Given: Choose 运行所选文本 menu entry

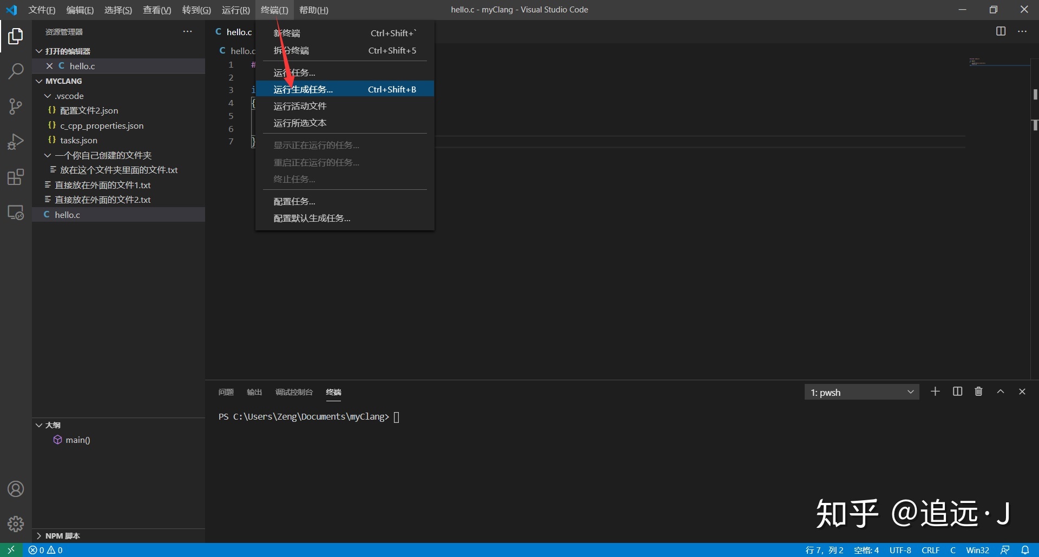Looking at the screenshot, I should [x=345, y=123].
